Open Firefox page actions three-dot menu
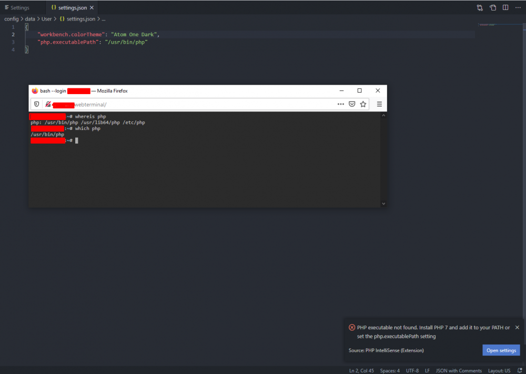 click(341, 104)
